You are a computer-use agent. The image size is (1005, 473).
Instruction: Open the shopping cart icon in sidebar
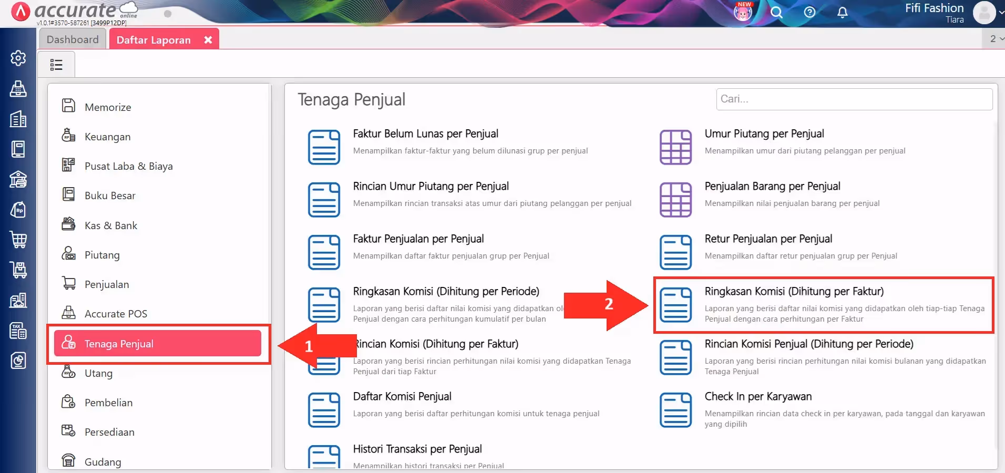(18, 240)
